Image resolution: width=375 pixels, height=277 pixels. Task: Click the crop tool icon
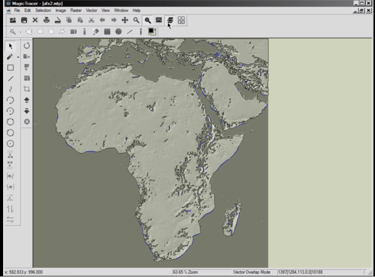pos(27,89)
